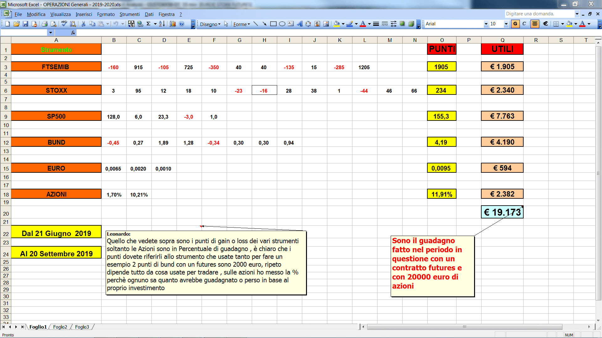Open print preview with magnifier page icon

pyautogui.click(x=54, y=24)
